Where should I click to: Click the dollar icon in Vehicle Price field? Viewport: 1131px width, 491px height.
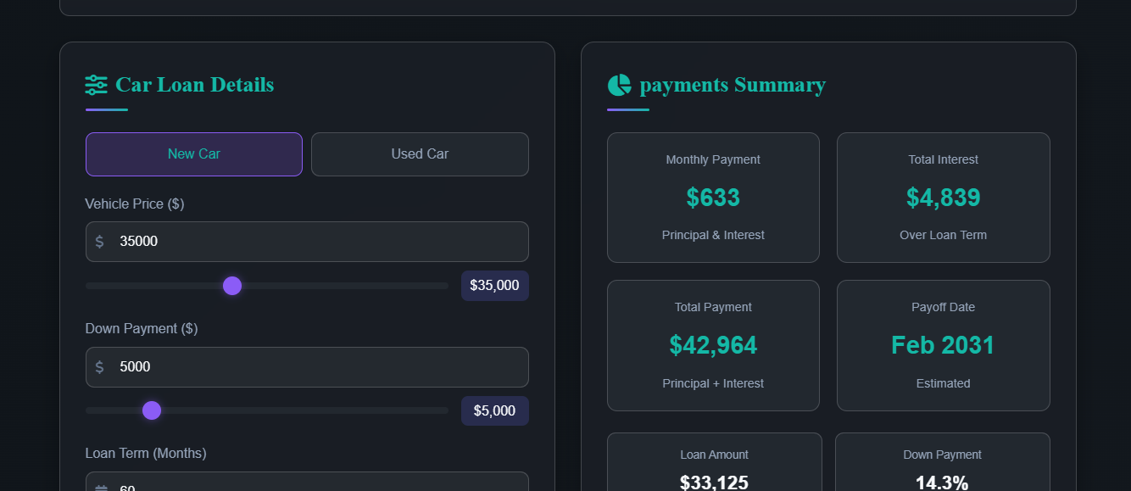click(100, 241)
